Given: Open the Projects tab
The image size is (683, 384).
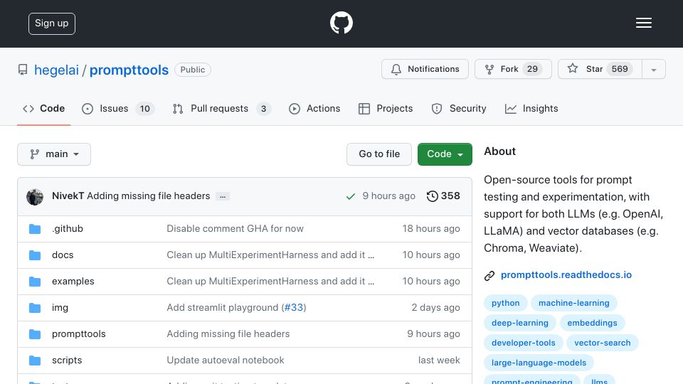Looking at the screenshot, I should coord(386,108).
